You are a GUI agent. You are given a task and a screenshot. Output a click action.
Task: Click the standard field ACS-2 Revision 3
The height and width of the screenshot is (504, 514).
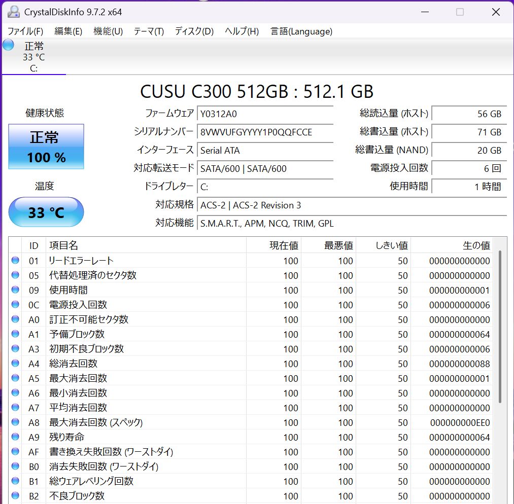click(352, 205)
